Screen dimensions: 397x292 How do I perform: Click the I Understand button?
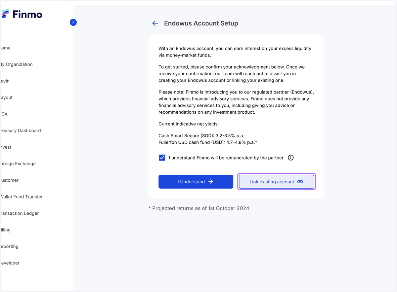coord(196,182)
